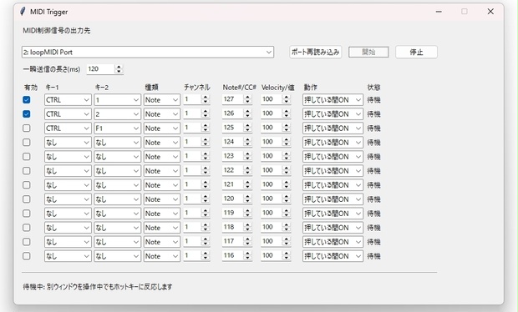Screen dimensions: 518x312
Task: Click the channel stepper in the Note 117 row
Action: pos(206,241)
